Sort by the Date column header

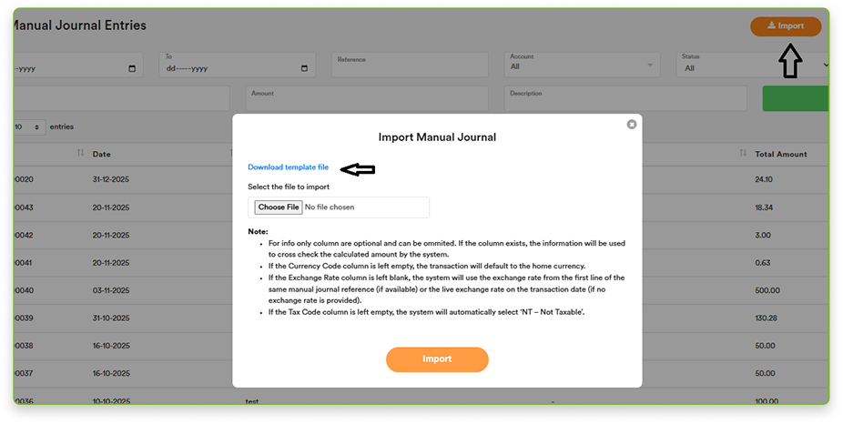coord(102,154)
